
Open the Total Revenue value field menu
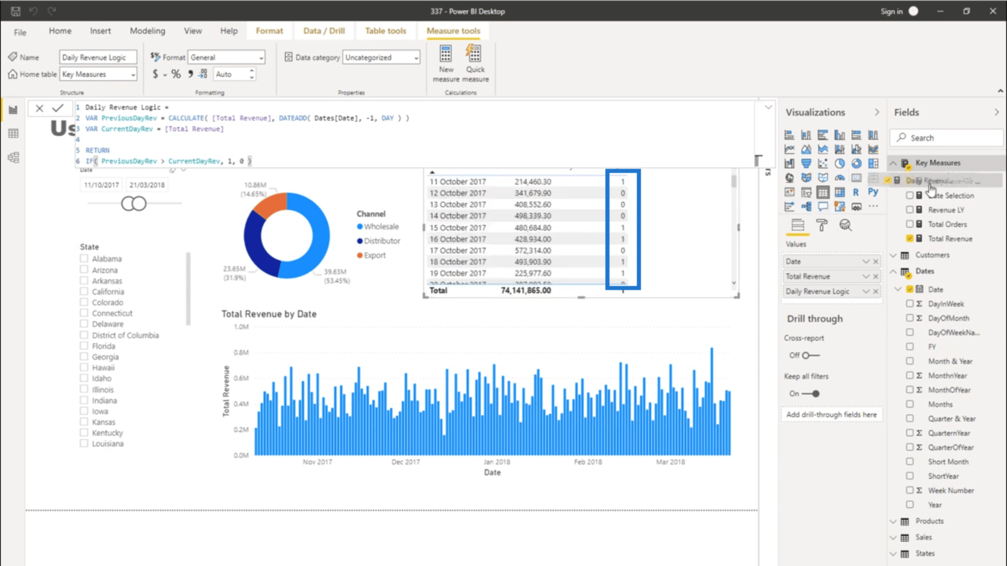pyautogui.click(x=866, y=277)
